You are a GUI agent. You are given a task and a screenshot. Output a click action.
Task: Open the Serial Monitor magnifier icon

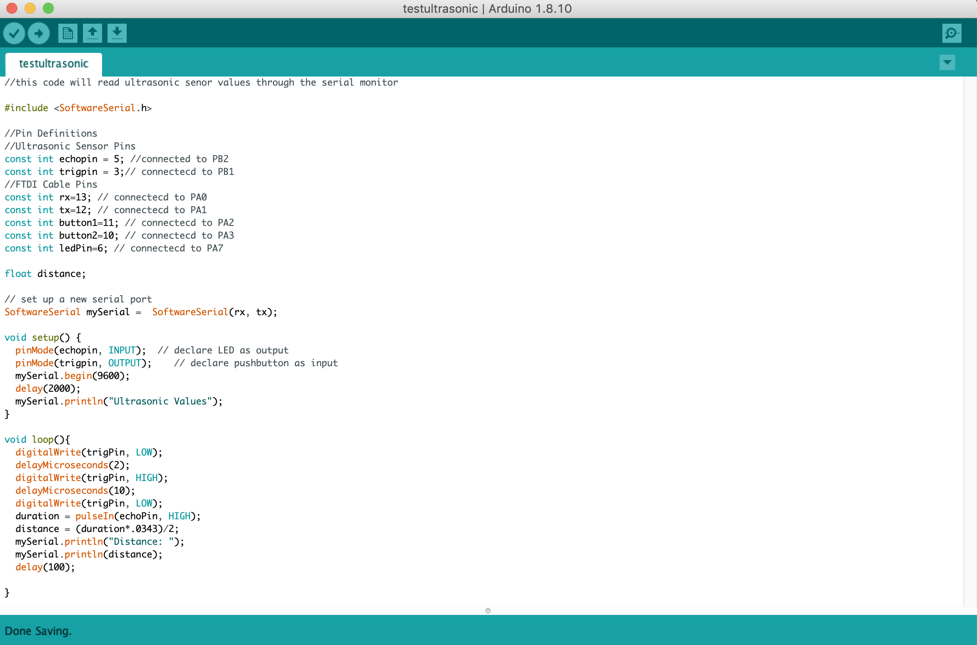click(951, 33)
